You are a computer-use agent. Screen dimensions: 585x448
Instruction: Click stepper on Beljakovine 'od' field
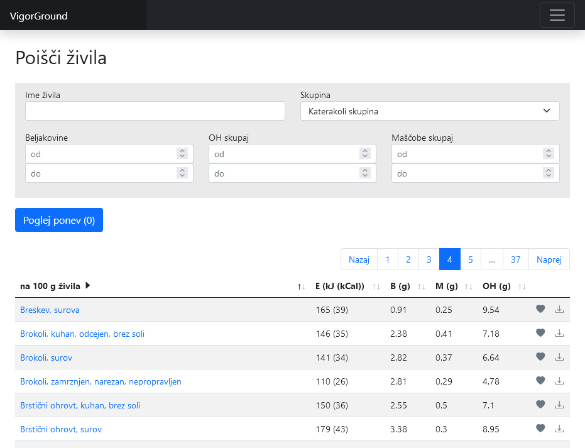click(x=182, y=153)
